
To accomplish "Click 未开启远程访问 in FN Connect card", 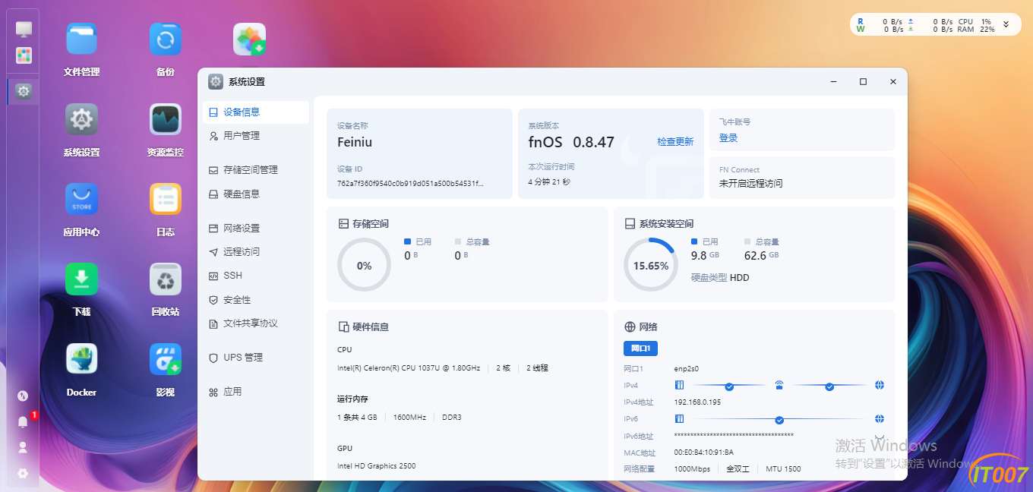I will 750,183.
